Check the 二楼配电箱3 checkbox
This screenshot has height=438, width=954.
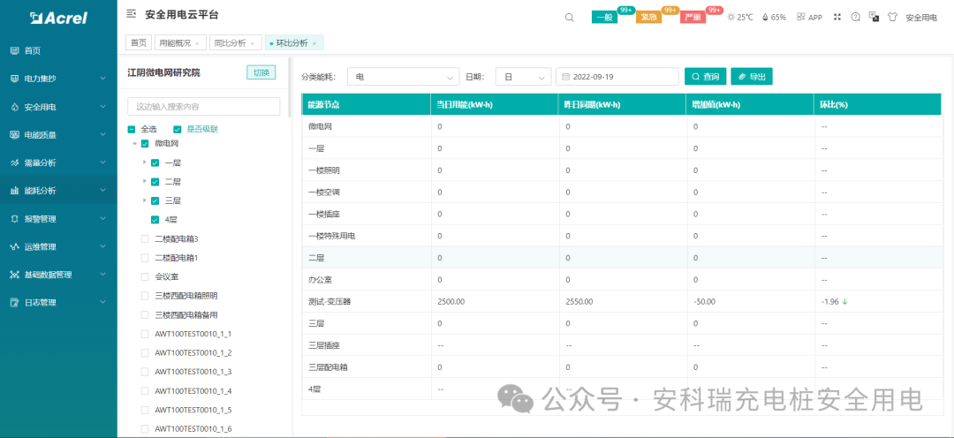[145, 239]
